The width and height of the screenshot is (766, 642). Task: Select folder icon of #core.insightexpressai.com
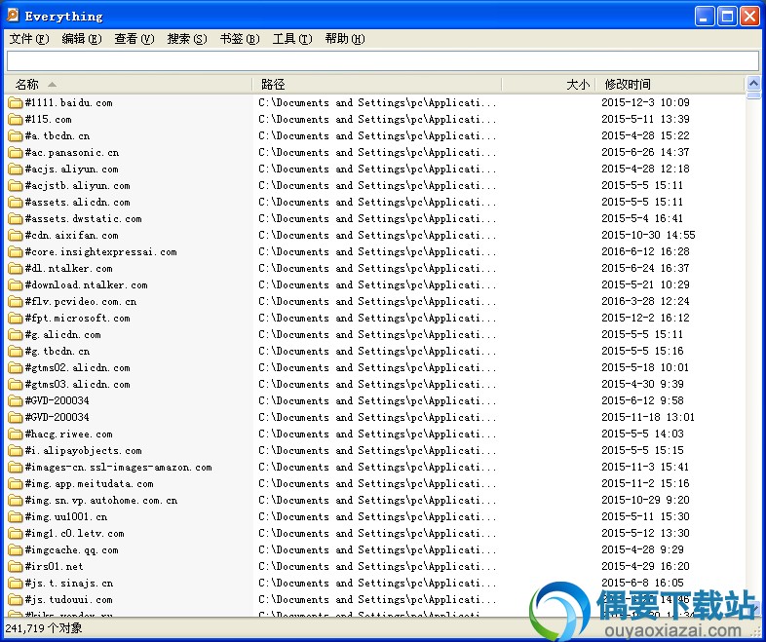(16, 252)
